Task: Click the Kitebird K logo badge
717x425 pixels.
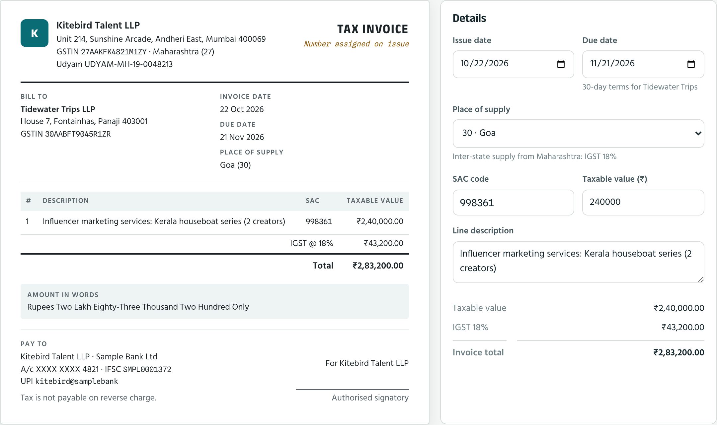Action: point(35,33)
